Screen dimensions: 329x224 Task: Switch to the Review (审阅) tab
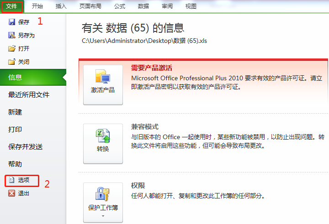pyautogui.click(x=167, y=6)
